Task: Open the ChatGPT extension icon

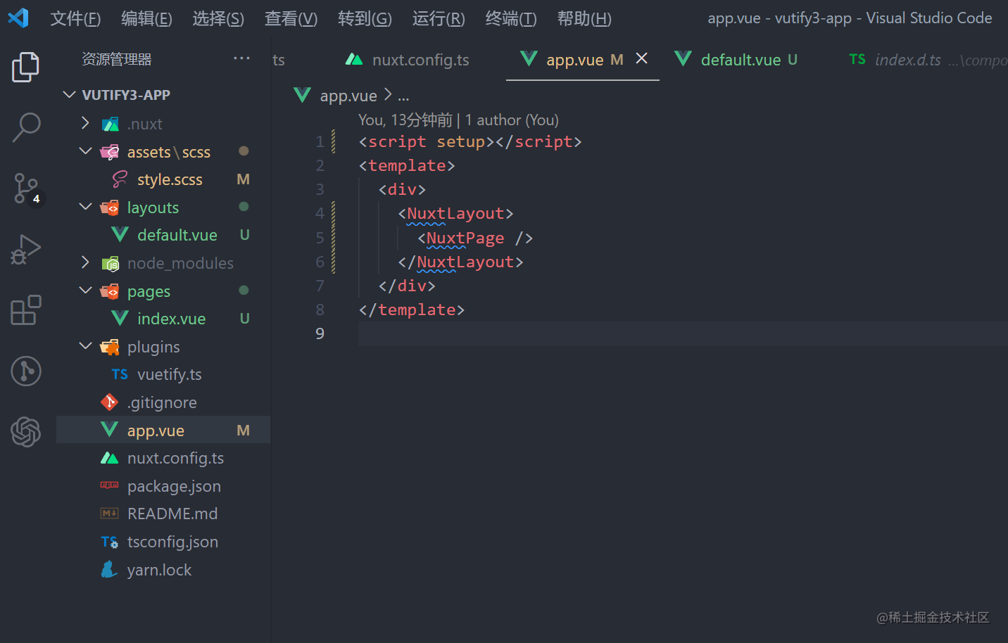Action: [x=26, y=431]
